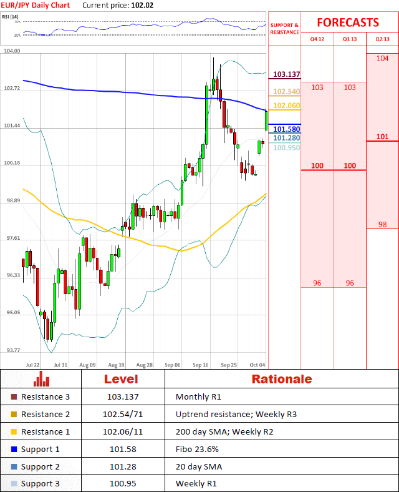Click the red bar chart icon in table header
Image resolution: width=399 pixels, height=492 pixels.
[42, 379]
